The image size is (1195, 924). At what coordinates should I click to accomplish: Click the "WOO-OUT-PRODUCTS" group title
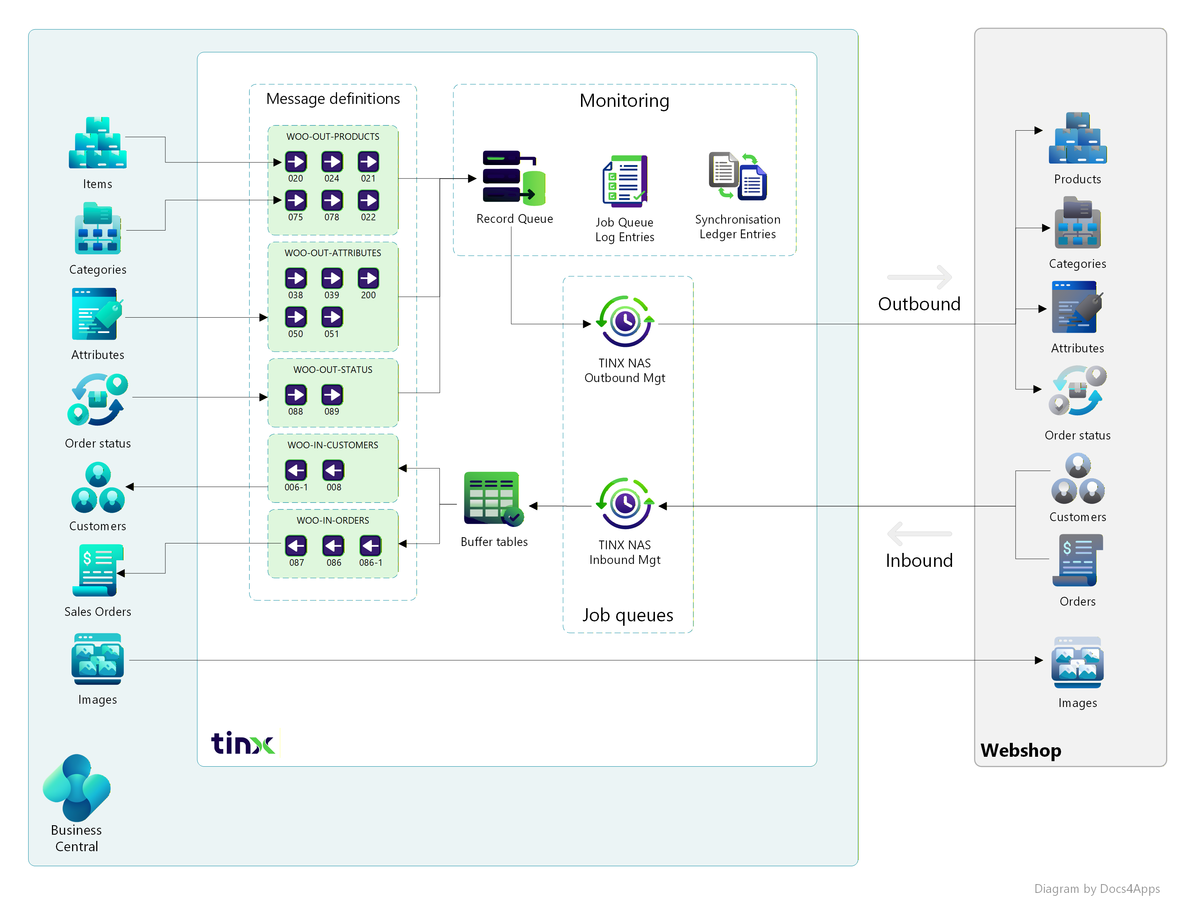(x=333, y=136)
